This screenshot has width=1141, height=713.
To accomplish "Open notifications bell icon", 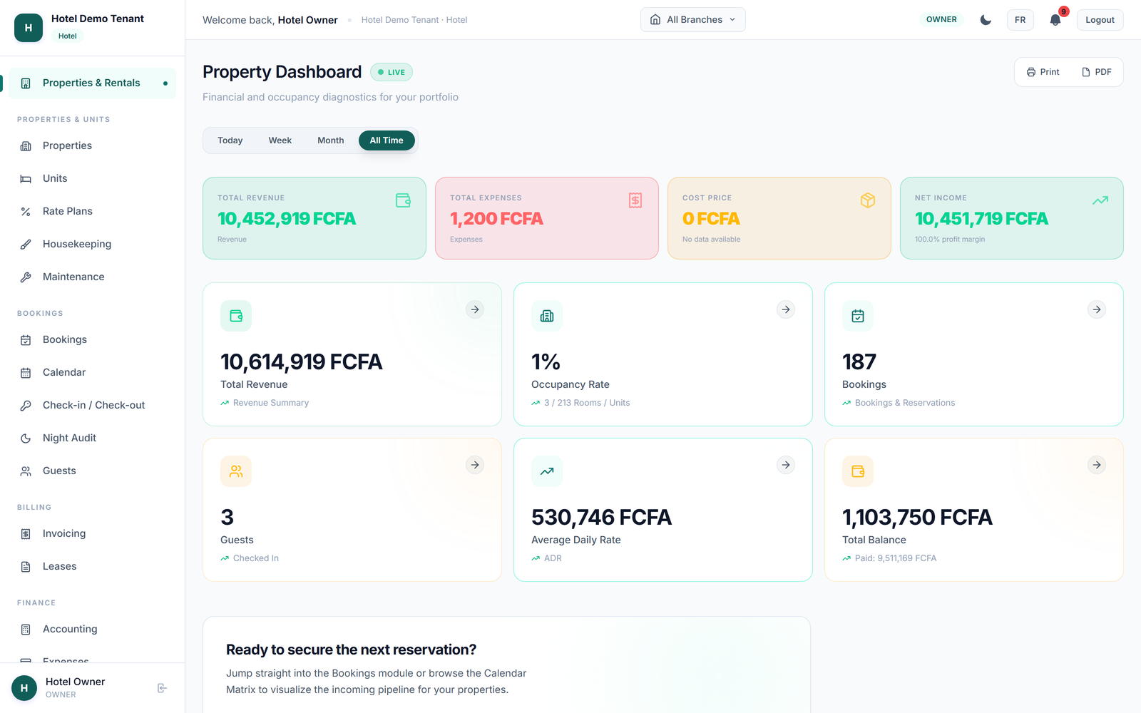I will pyautogui.click(x=1055, y=20).
